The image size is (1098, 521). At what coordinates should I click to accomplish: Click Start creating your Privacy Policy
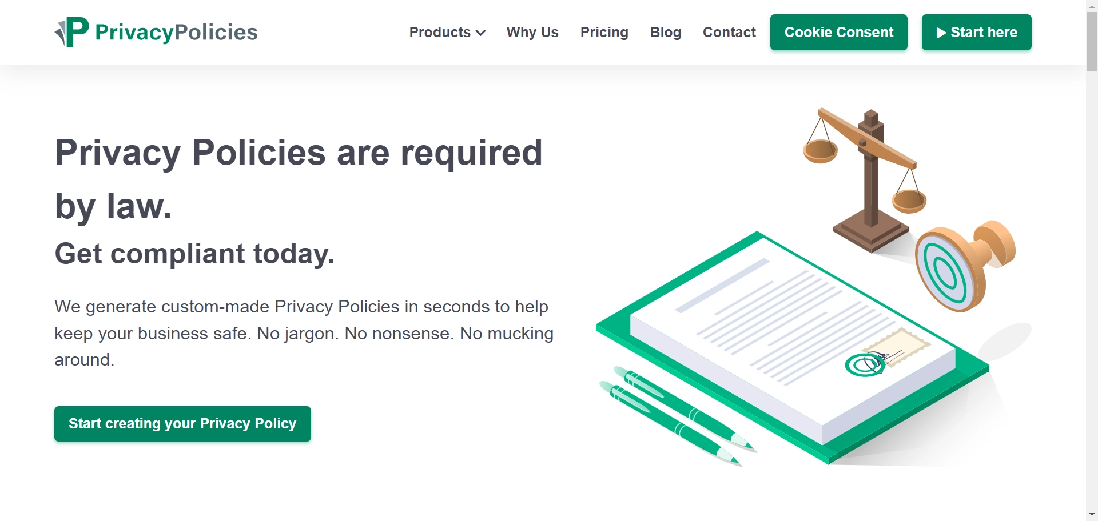(182, 424)
